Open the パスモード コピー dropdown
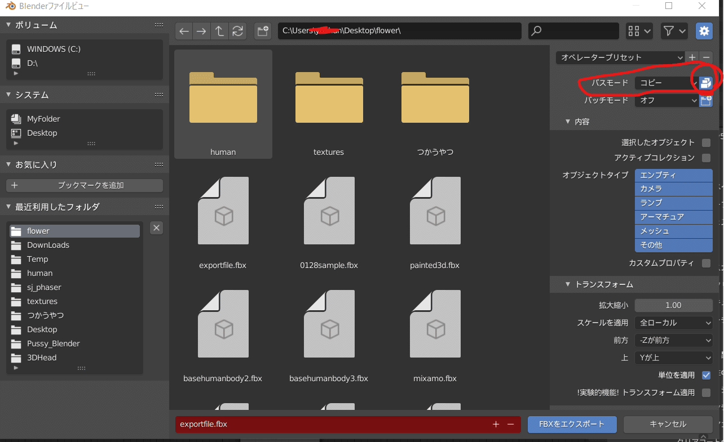Viewport: 724px width, 442px height. pos(666,83)
